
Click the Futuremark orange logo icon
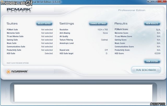8,72
